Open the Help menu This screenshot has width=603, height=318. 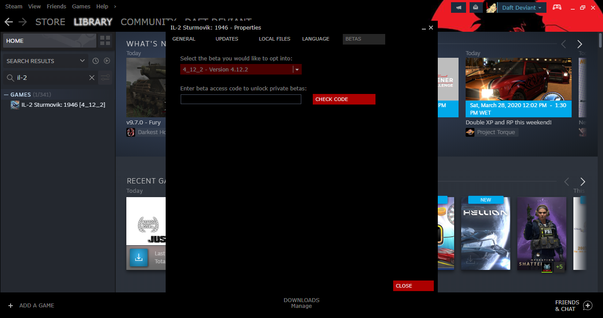pos(102,7)
